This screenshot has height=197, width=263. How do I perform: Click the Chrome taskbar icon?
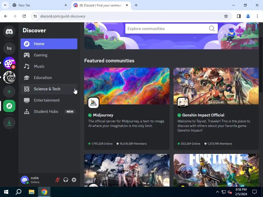44,192
